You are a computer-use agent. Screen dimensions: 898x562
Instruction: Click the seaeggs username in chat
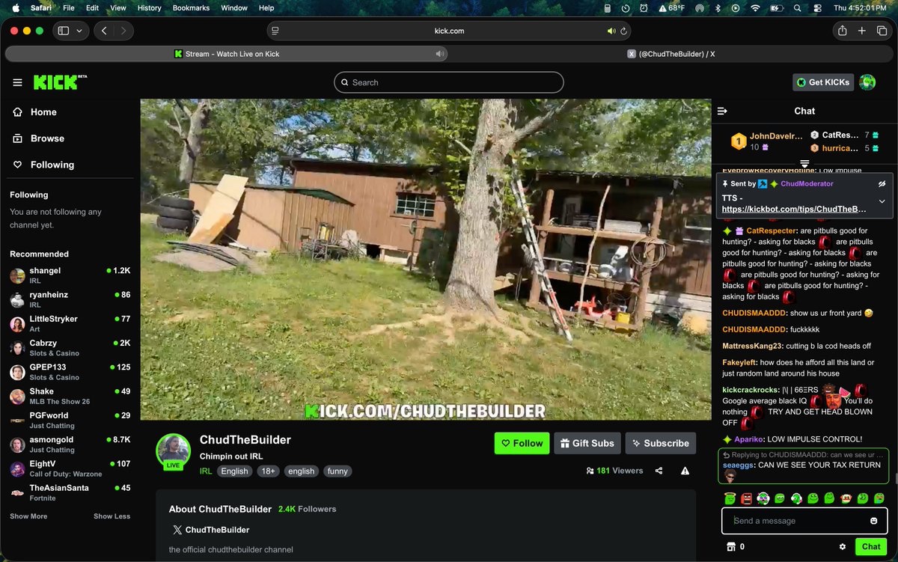point(739,465)
